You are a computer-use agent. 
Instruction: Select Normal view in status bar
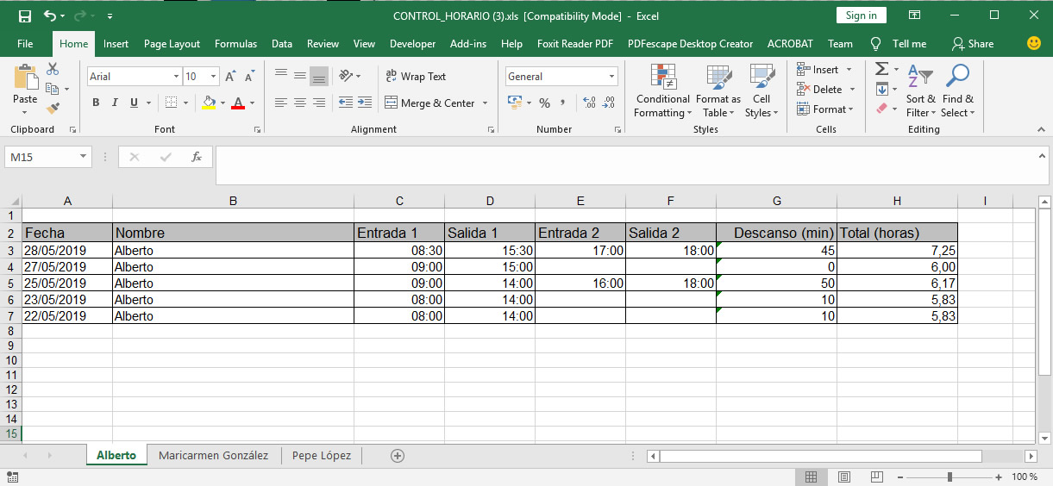(812, 477)
